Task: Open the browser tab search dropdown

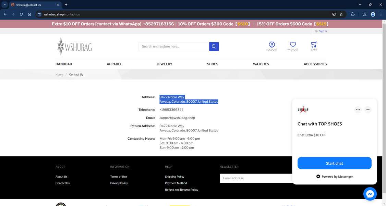Action: [4, 4]
